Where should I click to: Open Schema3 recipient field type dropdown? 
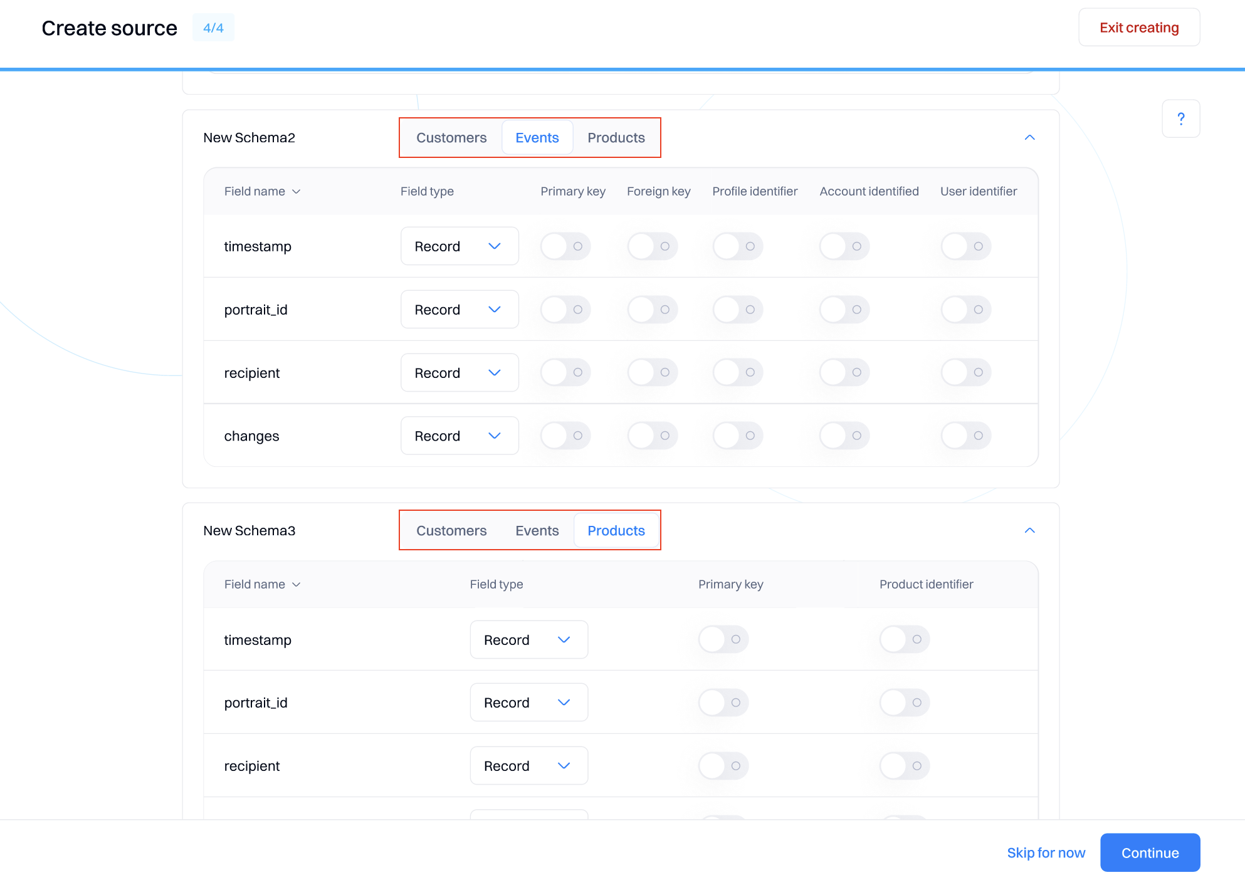point(528,765)
